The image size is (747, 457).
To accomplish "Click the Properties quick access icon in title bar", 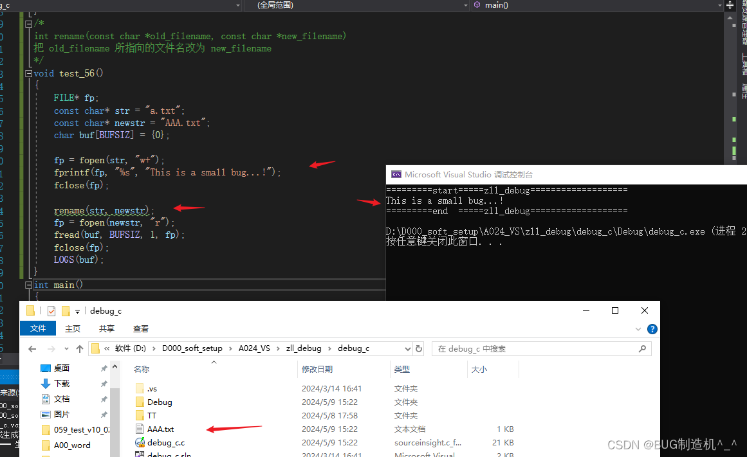I will [51, 311].
